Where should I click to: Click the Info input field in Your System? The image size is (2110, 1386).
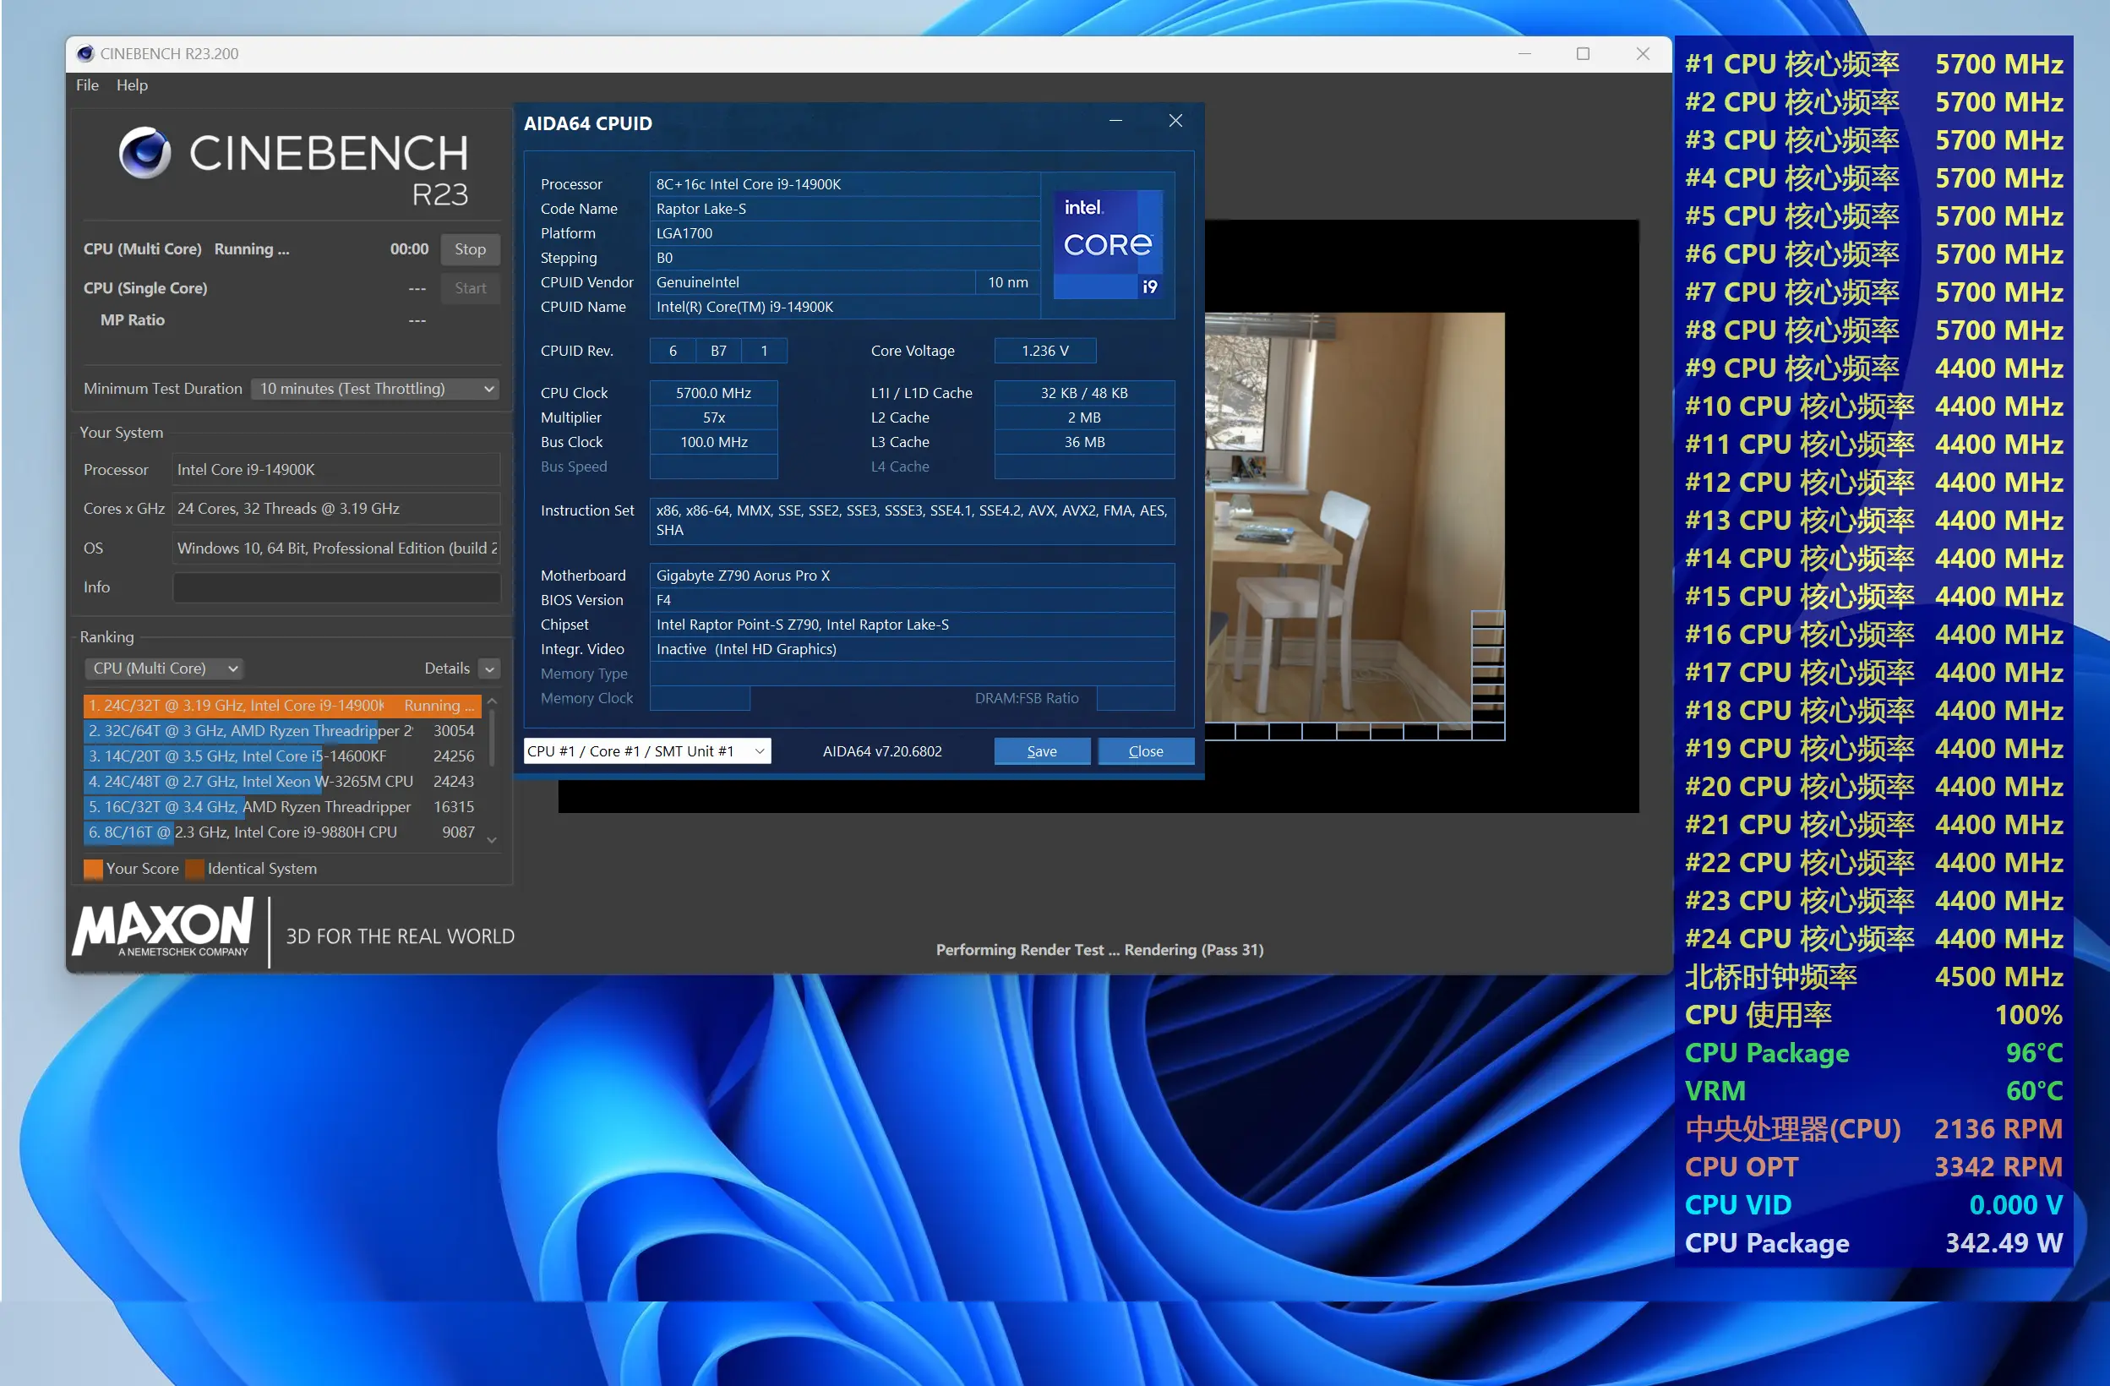337,587
